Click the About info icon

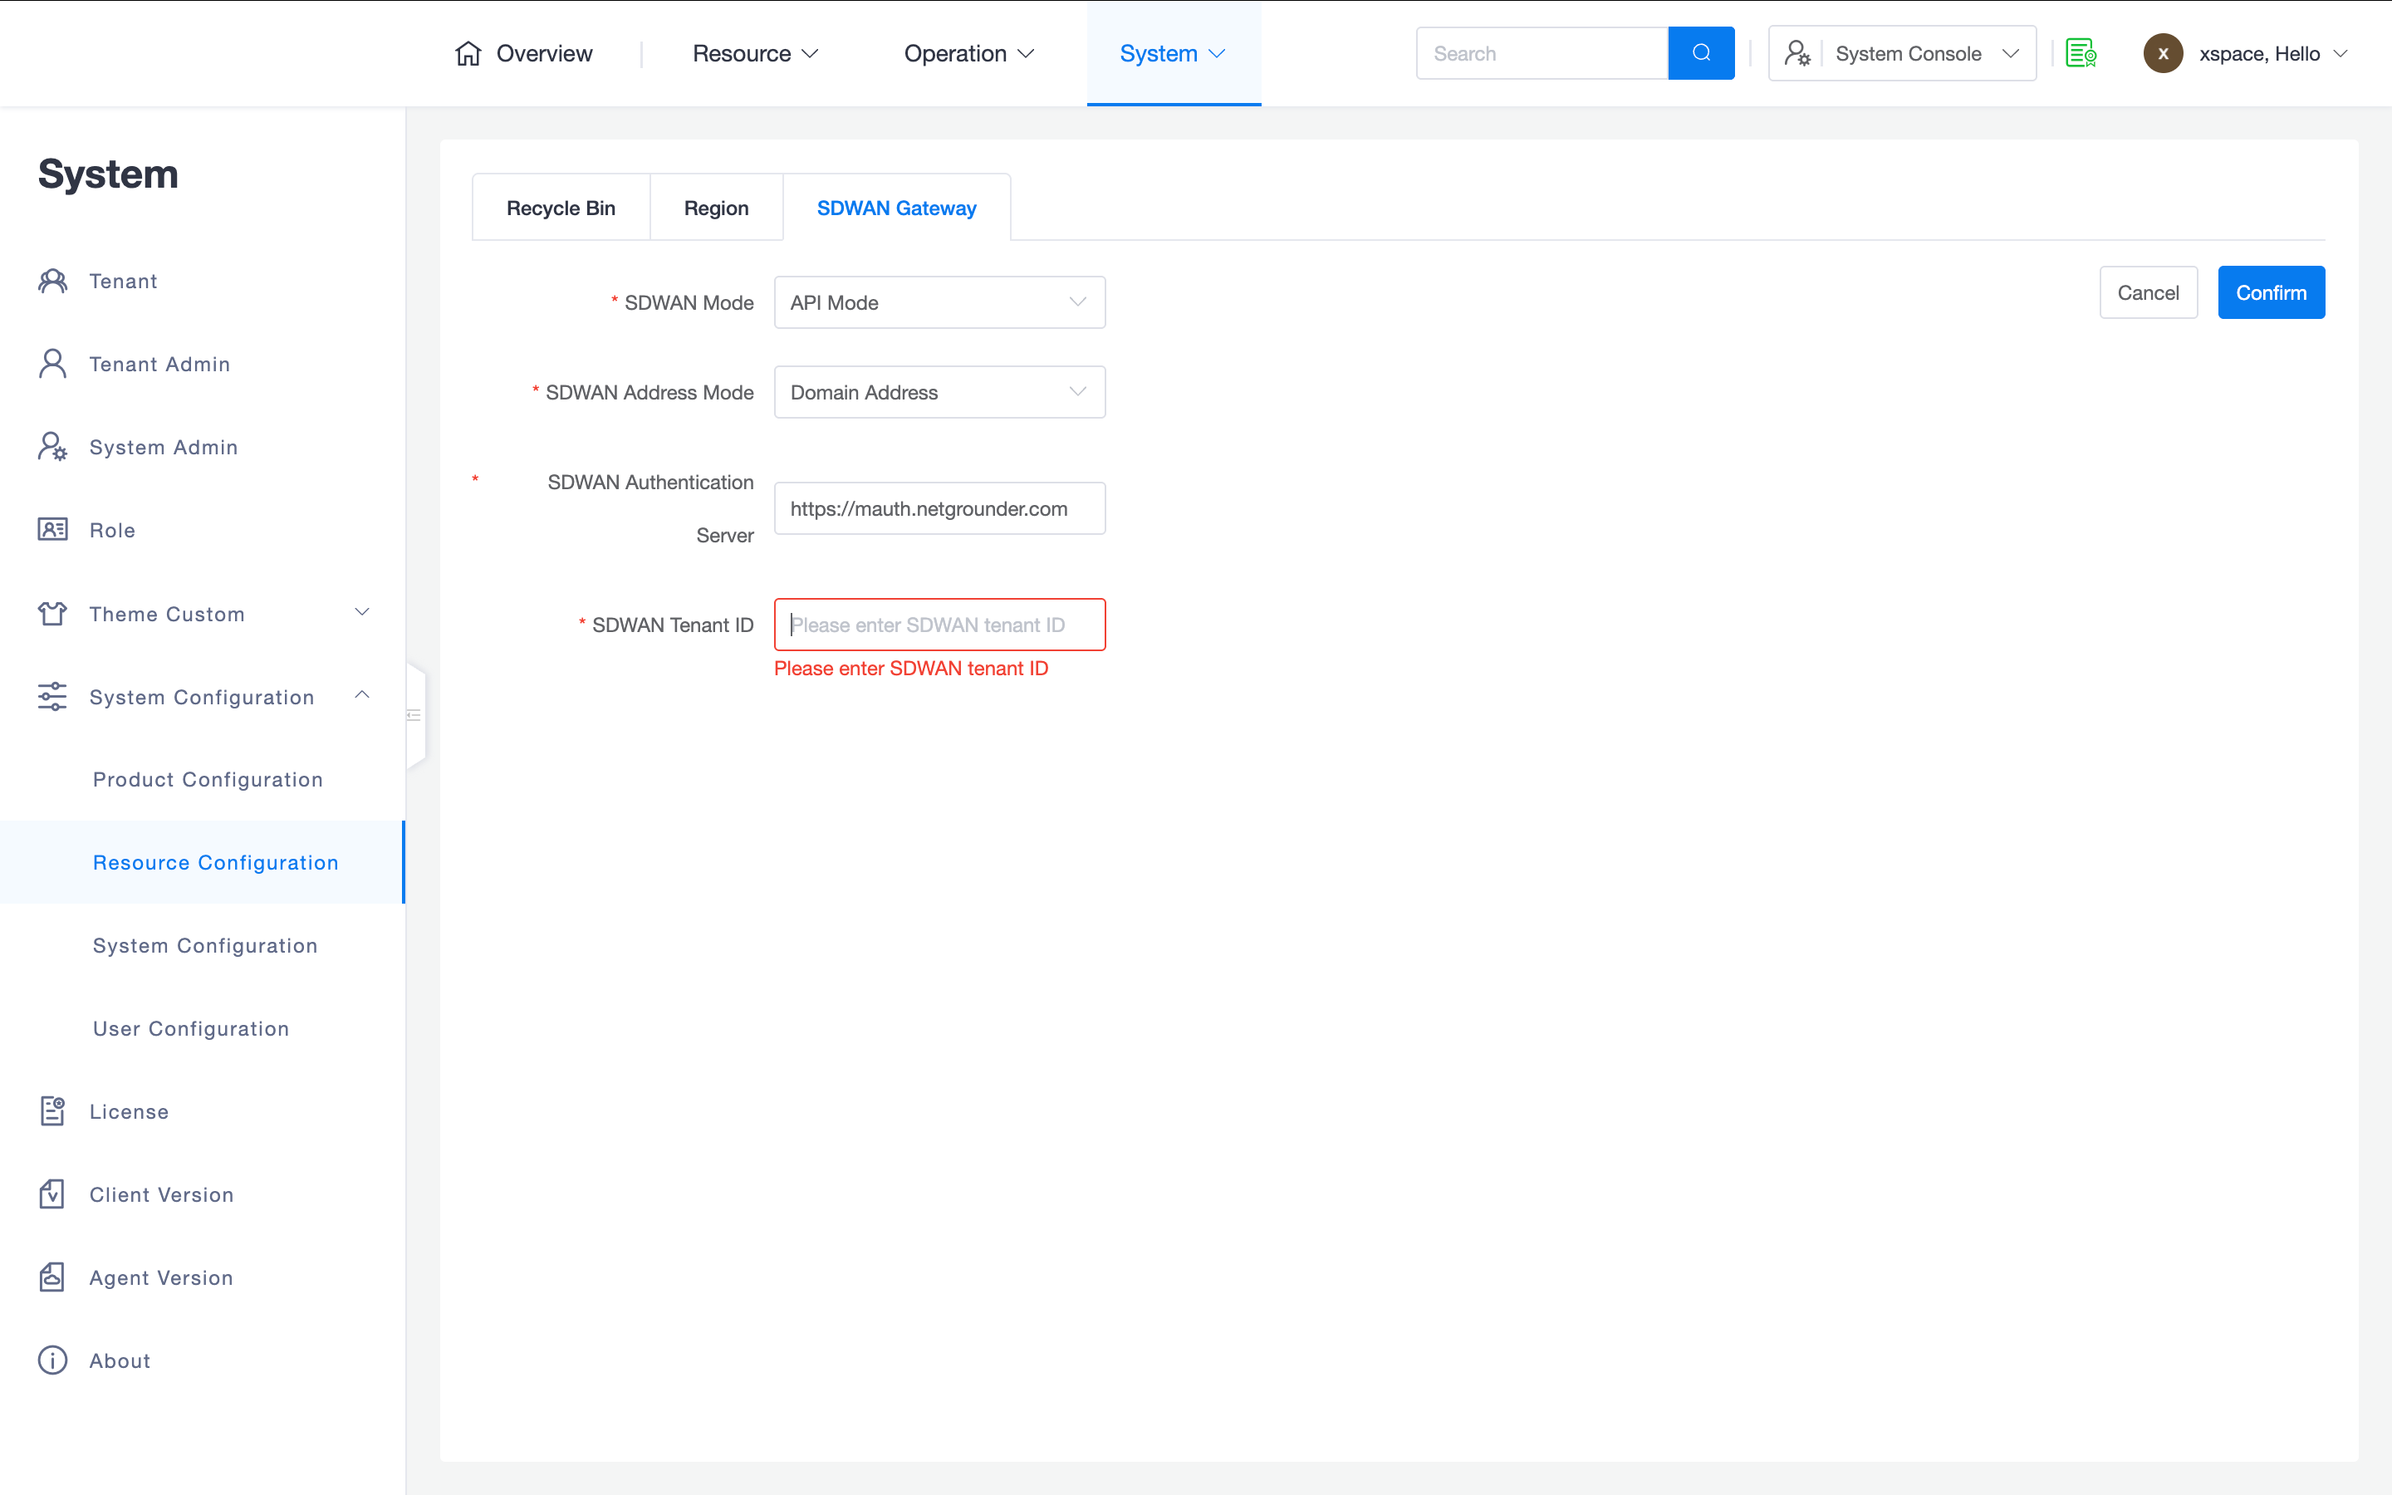pyautogui.click(x=52, y=1360)
